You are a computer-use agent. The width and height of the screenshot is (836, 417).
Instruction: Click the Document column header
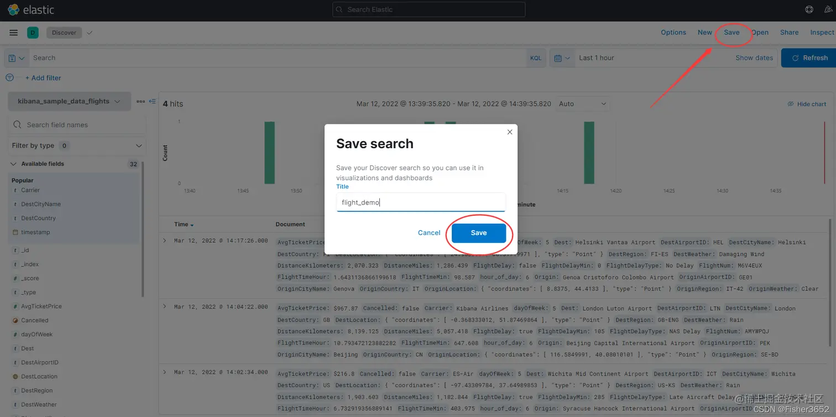290,225
